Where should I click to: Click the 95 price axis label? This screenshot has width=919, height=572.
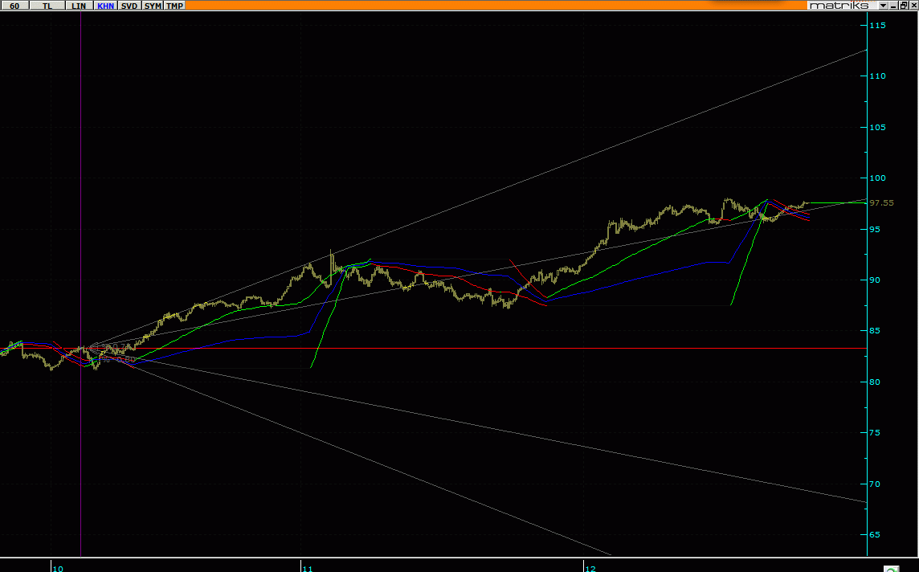click(875, 229)
